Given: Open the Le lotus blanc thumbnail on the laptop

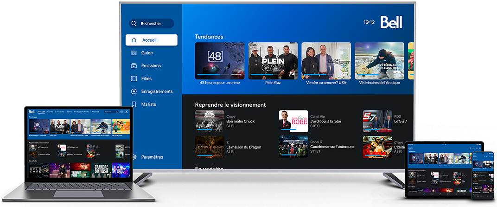Looking at the screenshot, I should 121,126.
